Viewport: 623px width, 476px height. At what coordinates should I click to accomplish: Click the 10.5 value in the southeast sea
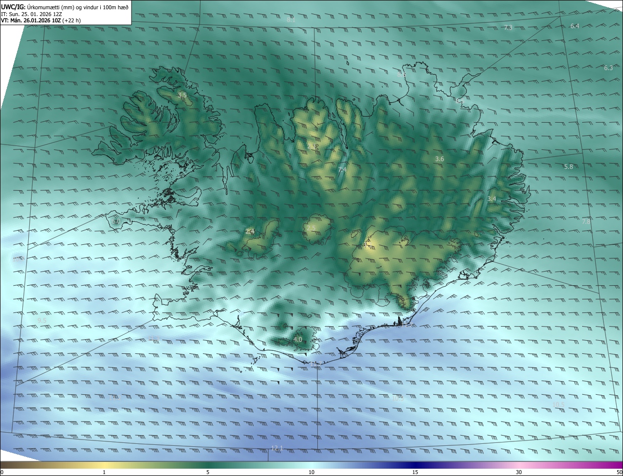558,404
